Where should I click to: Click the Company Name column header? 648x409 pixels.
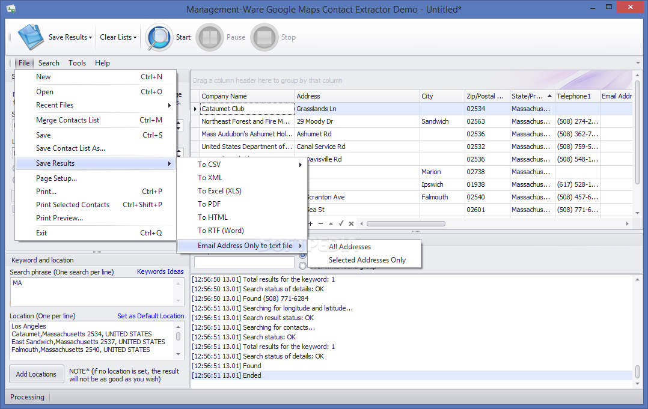click(x=247, y=96)
